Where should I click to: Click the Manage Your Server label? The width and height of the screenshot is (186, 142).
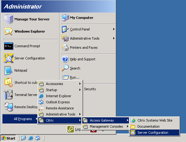tap(32, 19)
